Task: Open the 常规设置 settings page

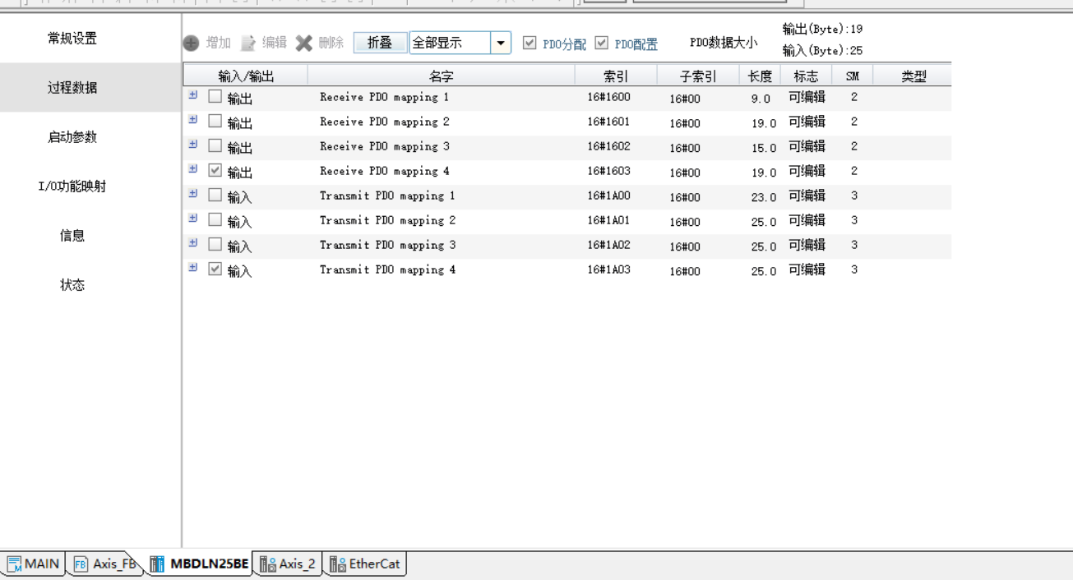Action: 72,39
